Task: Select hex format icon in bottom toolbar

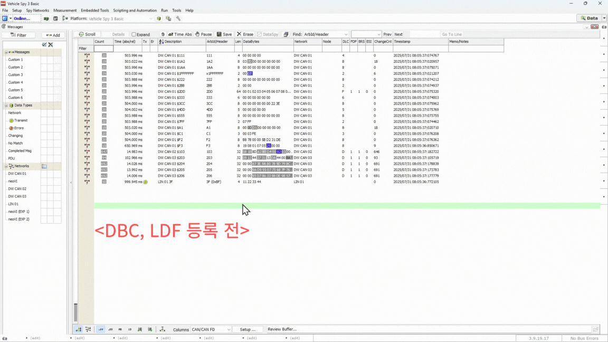Action: click(x=101, y=329)
